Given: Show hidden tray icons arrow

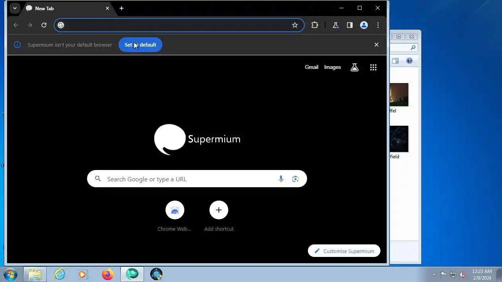Looking at the screenshot, I should (434, 275).
